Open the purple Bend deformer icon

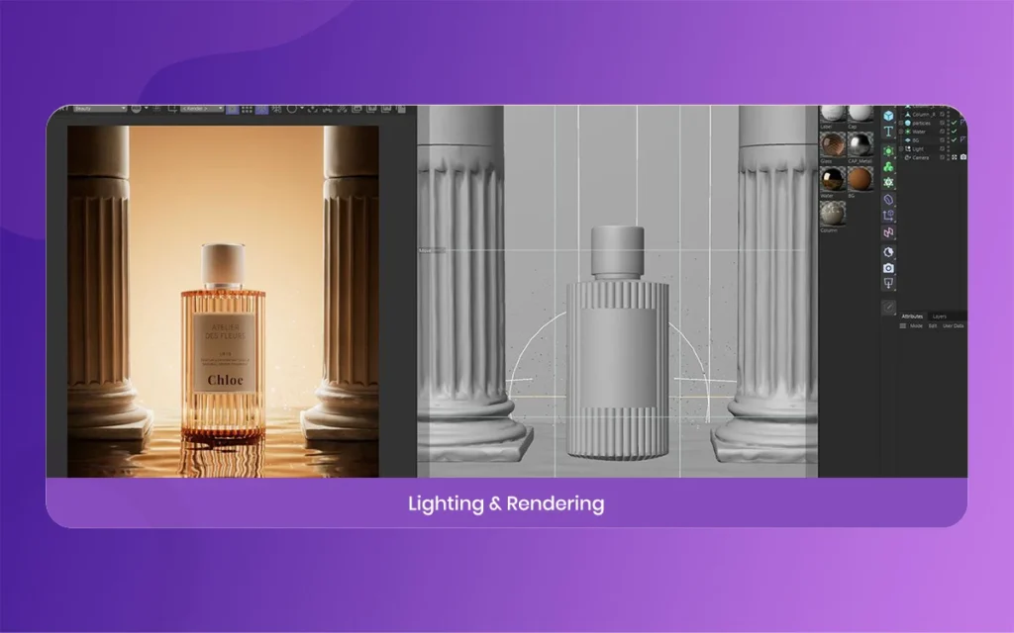[888, 200]
